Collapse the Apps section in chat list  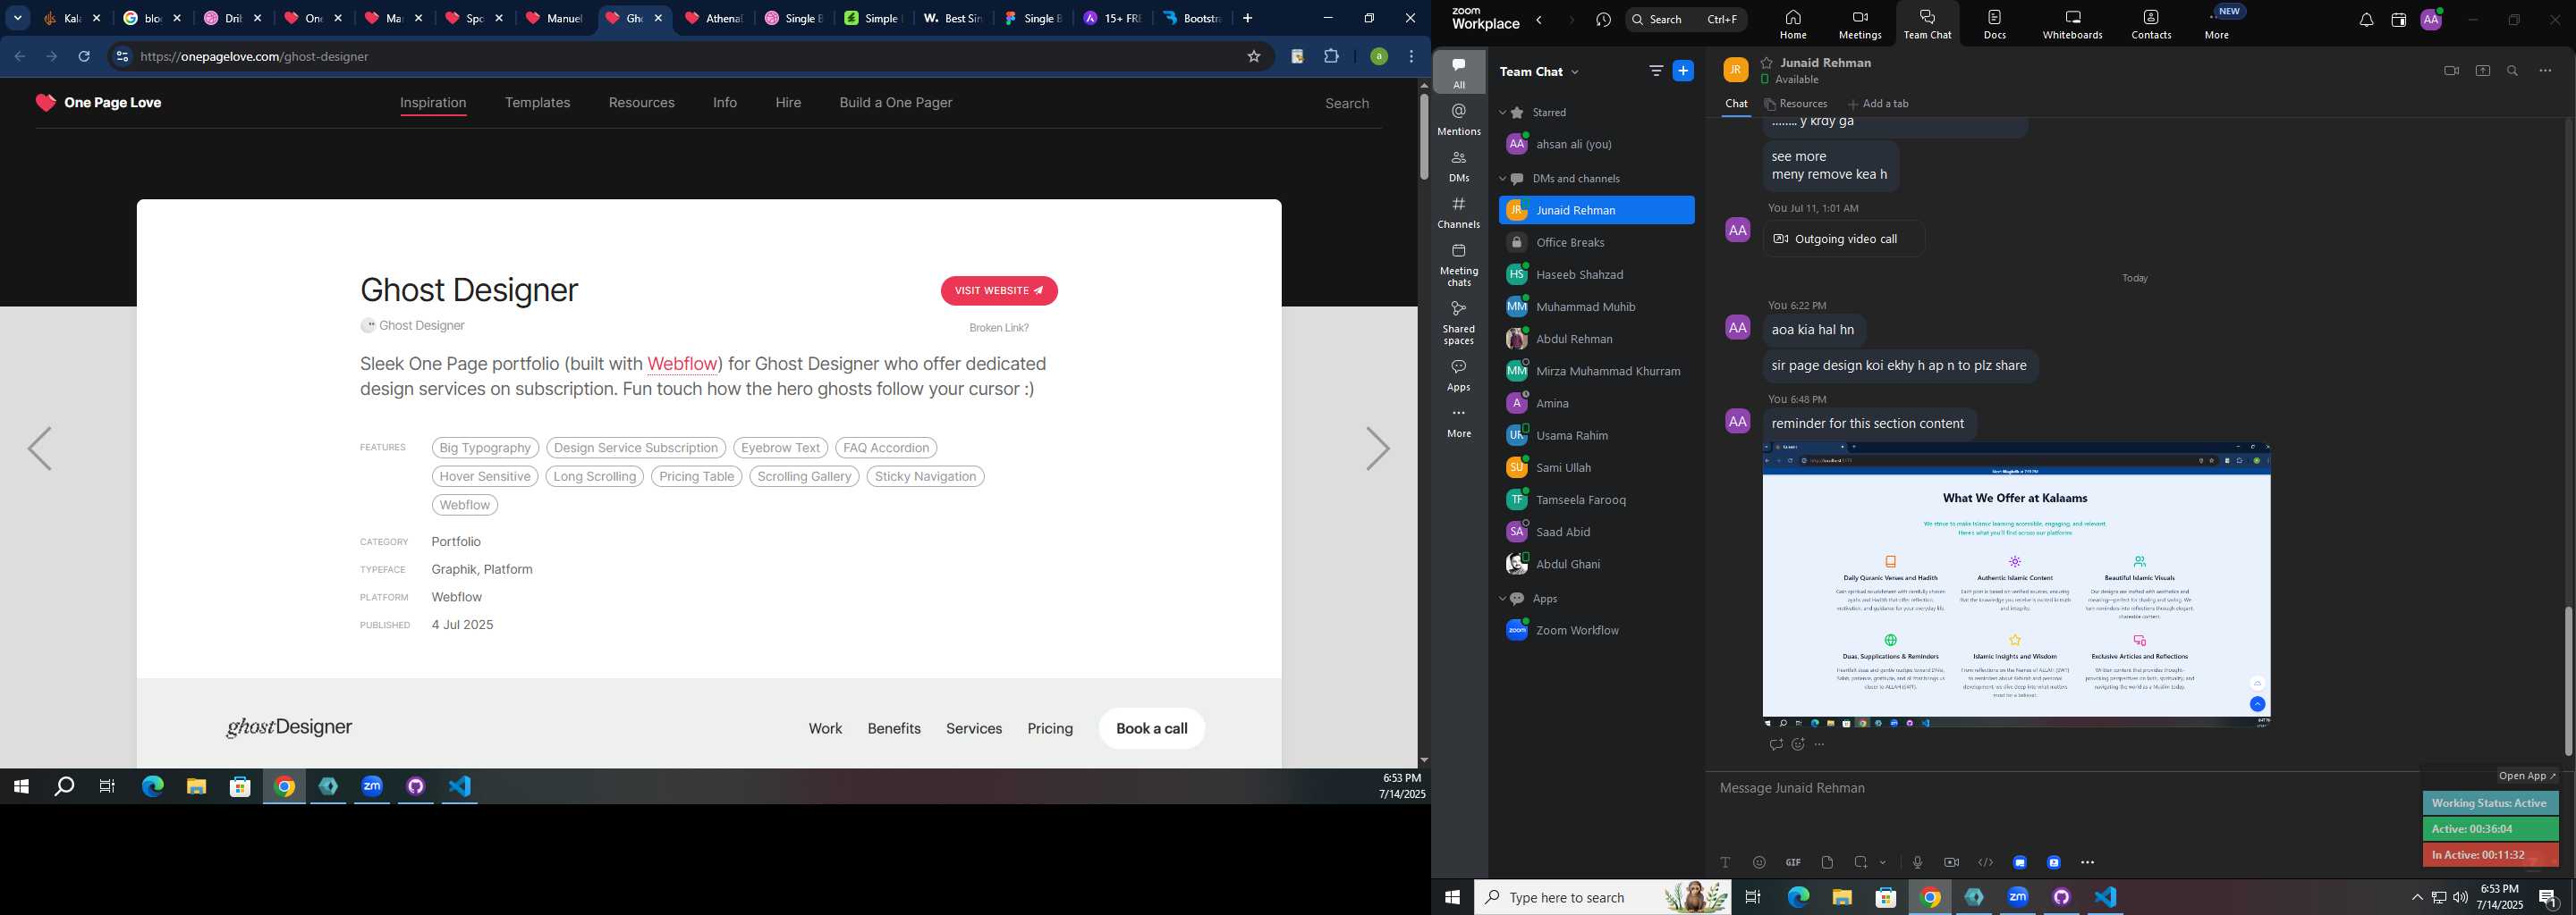[1502, 599]
